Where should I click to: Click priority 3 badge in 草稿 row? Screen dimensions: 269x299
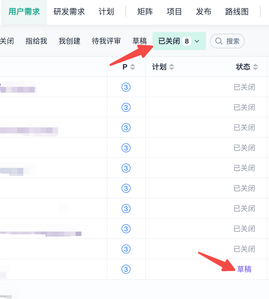(126, 269)
